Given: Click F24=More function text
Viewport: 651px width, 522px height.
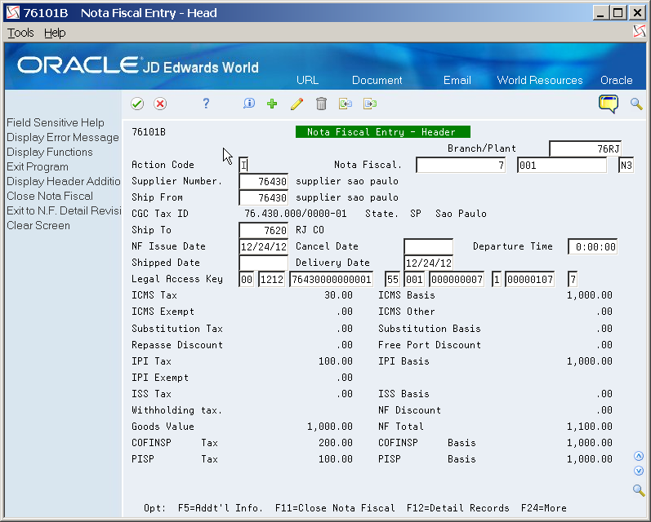Looking at the screenshot, I should click(x=544, y=508).
